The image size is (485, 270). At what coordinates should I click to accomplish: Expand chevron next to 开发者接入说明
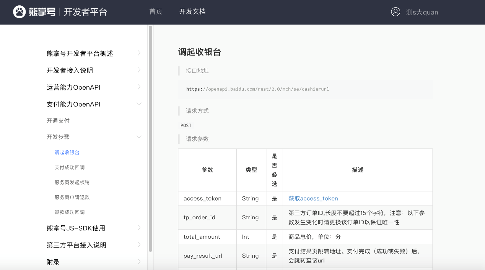(x=139, y=70)
